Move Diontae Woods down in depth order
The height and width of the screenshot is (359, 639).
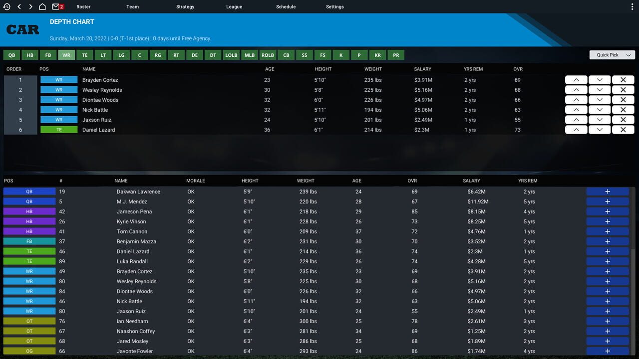point(600,100)
